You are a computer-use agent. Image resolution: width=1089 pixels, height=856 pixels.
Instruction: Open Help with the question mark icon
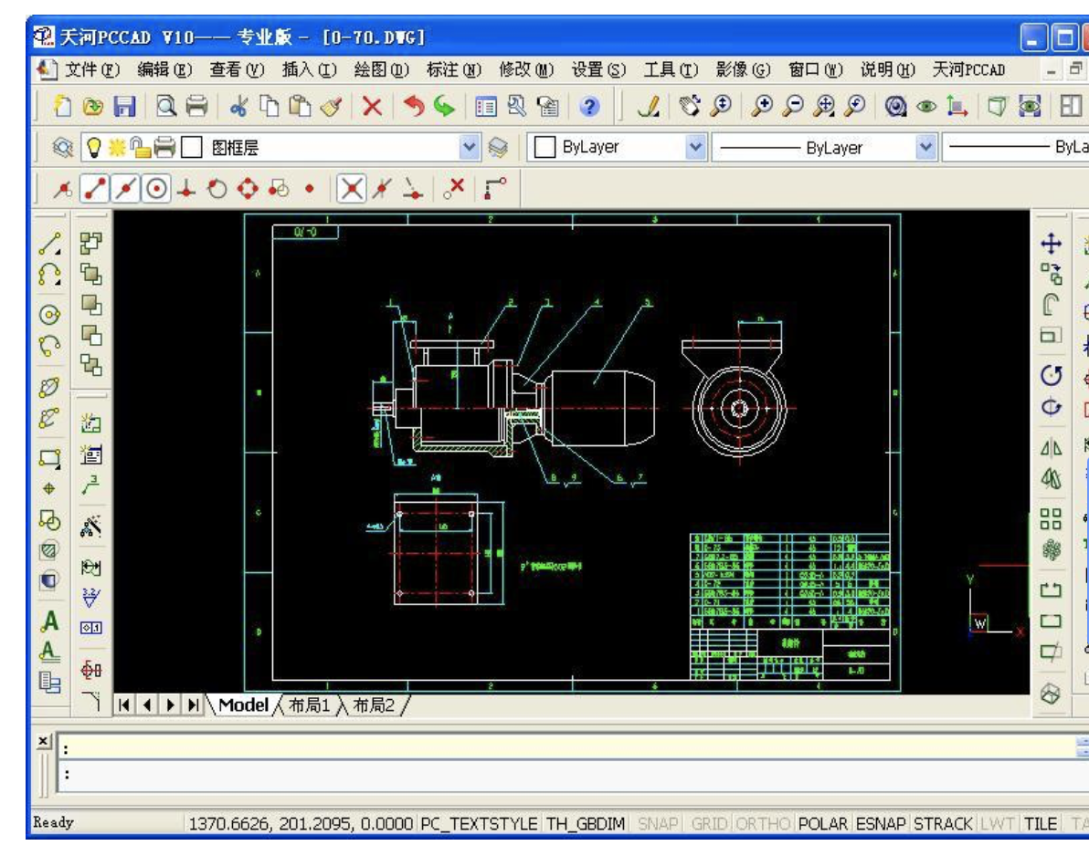[589, 107]
